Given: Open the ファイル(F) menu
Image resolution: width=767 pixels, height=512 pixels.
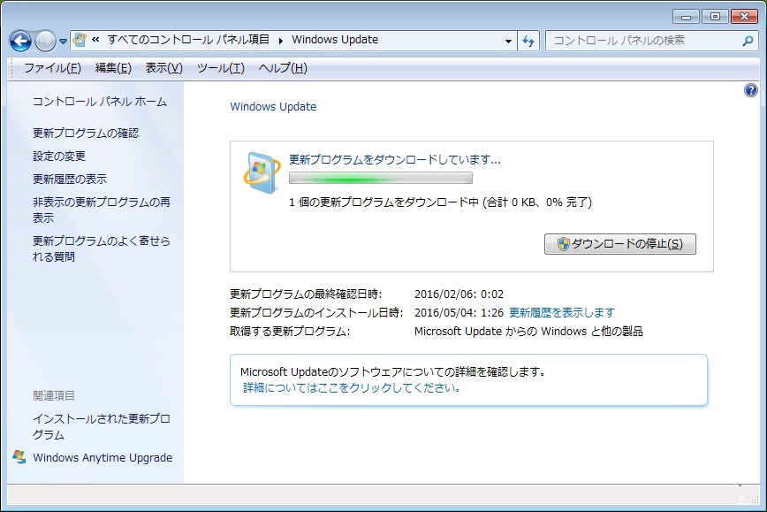Looking at the screenshot, I should [52, 68].
